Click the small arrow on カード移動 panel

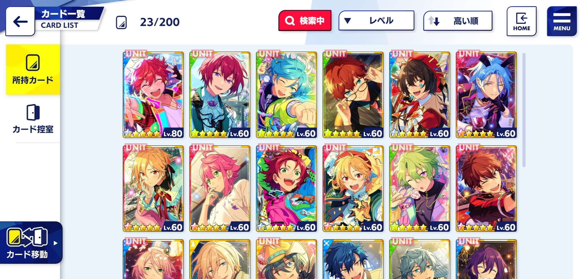click(x=56, y=243)
